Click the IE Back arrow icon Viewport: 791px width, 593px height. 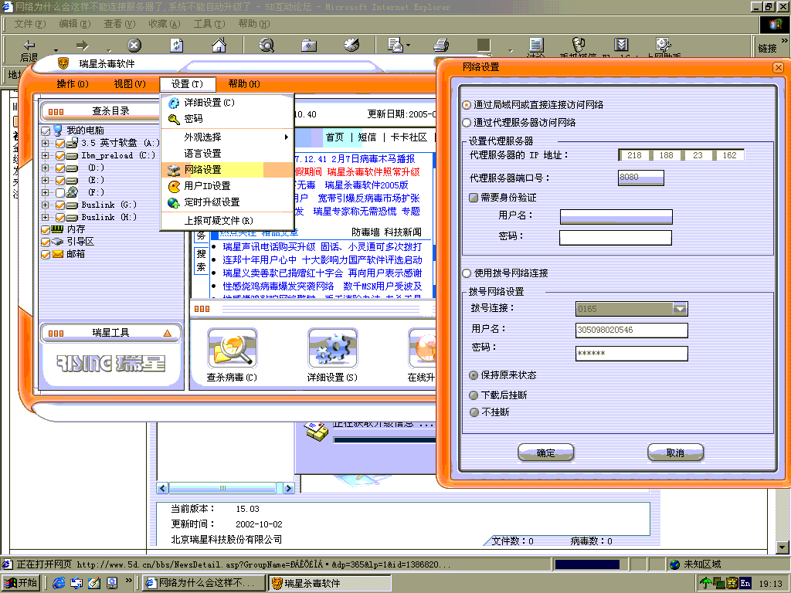(29, 45)
